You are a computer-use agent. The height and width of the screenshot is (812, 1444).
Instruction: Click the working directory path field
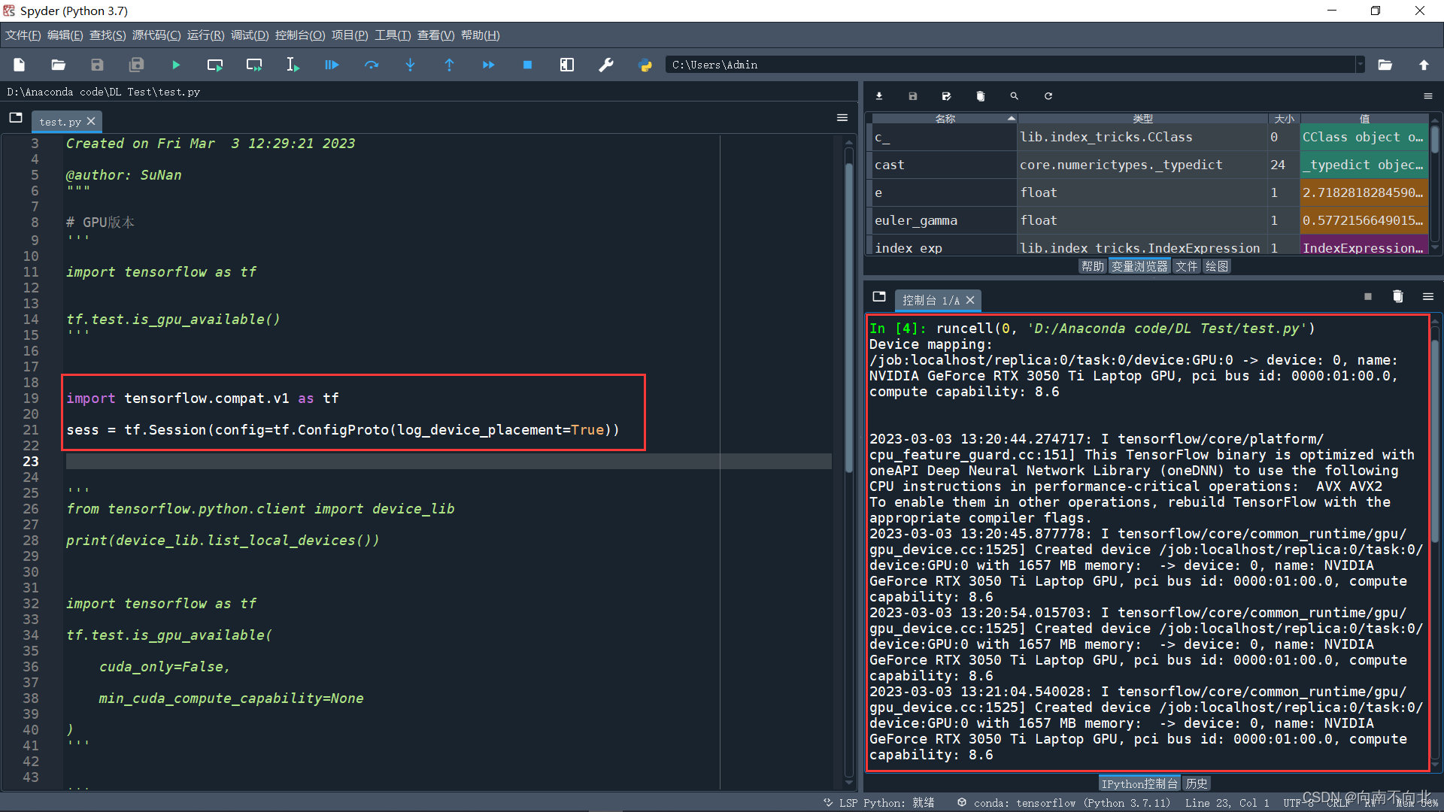[x=1010, y=65]
